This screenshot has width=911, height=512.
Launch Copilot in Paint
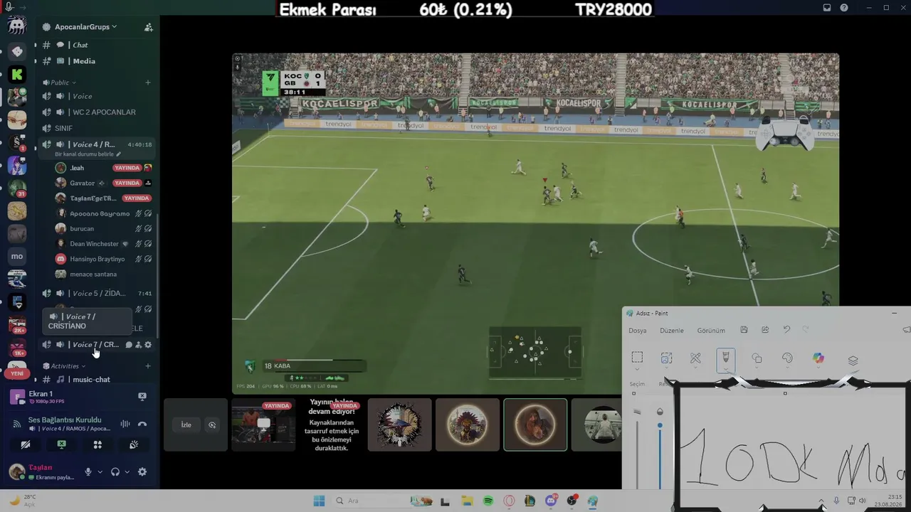(818, 358)
